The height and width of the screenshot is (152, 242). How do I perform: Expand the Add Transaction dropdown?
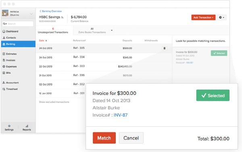(203, 17)
